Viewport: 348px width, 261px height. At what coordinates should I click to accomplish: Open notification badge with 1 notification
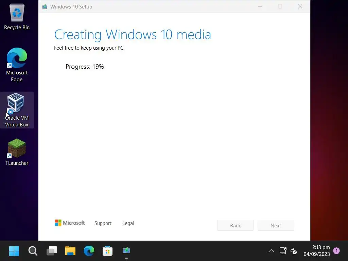pos(336,251)
